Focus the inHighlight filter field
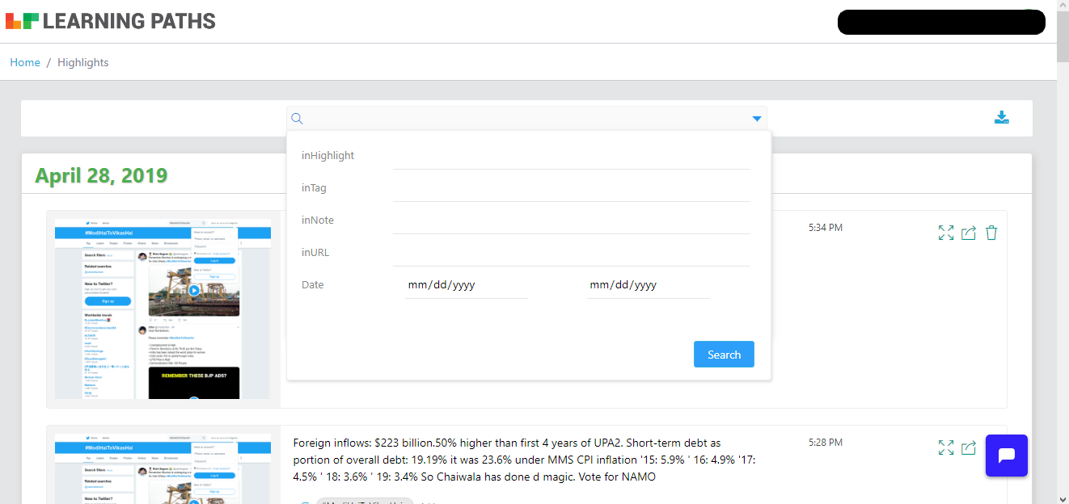This screenshot has width=1069, height=504. coord(571,156)
